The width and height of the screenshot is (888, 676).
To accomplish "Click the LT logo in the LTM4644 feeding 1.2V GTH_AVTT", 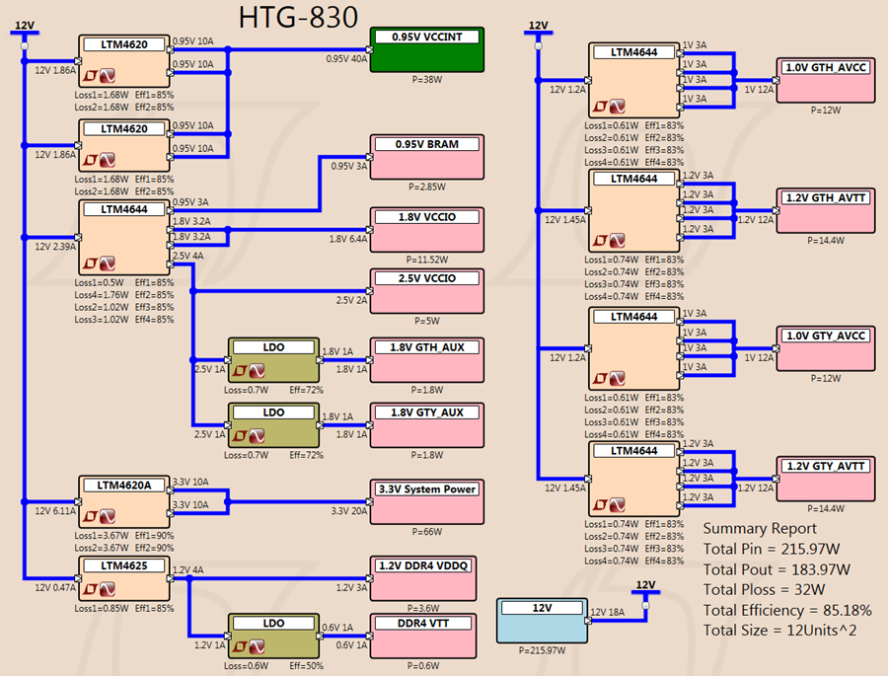I will tap(600, 241).
